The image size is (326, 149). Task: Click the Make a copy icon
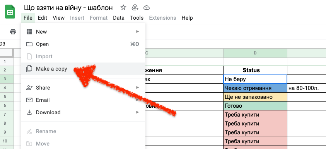coord(29,69)
